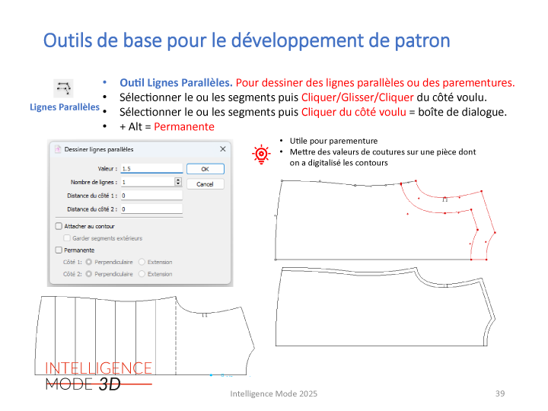Click the Nombre de lignes text field
The width and height of the screenshot is (548, 411).
tap(145, 182)
